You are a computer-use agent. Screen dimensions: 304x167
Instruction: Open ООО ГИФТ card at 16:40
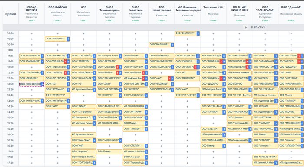click(x=83, y=146)
